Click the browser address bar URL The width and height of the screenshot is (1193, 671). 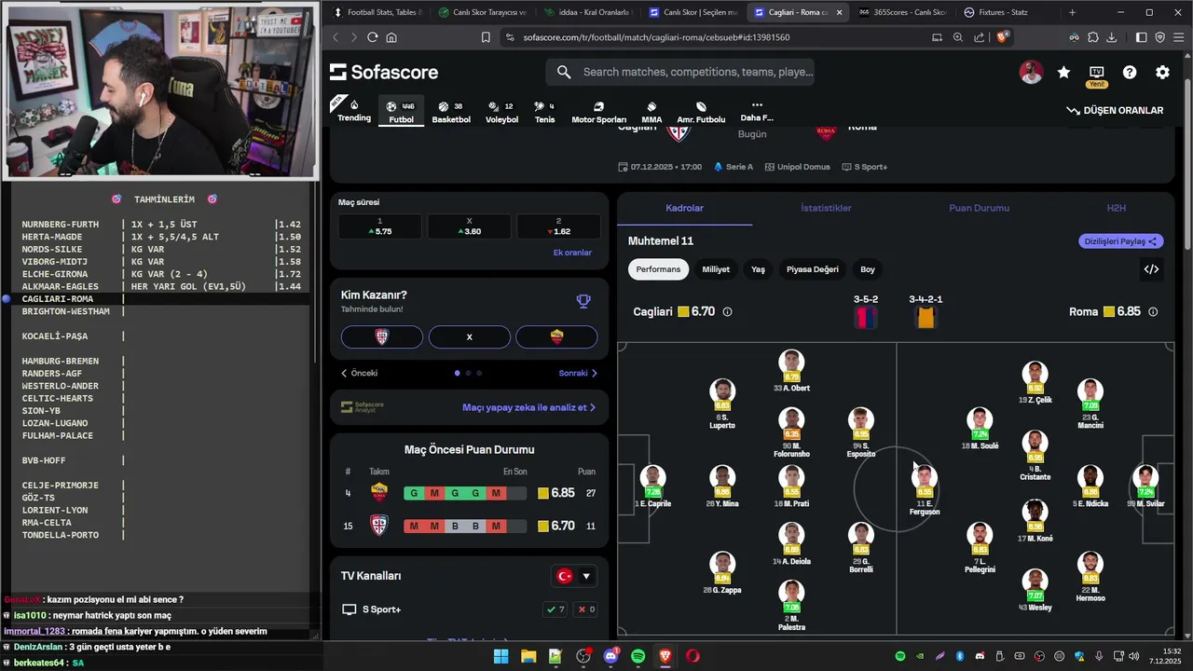pos(656,37)
